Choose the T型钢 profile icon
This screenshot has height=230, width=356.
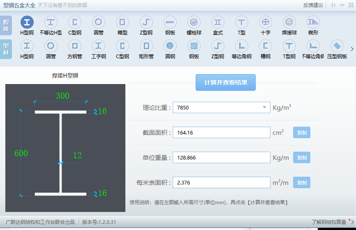click(x=289, y=46)
